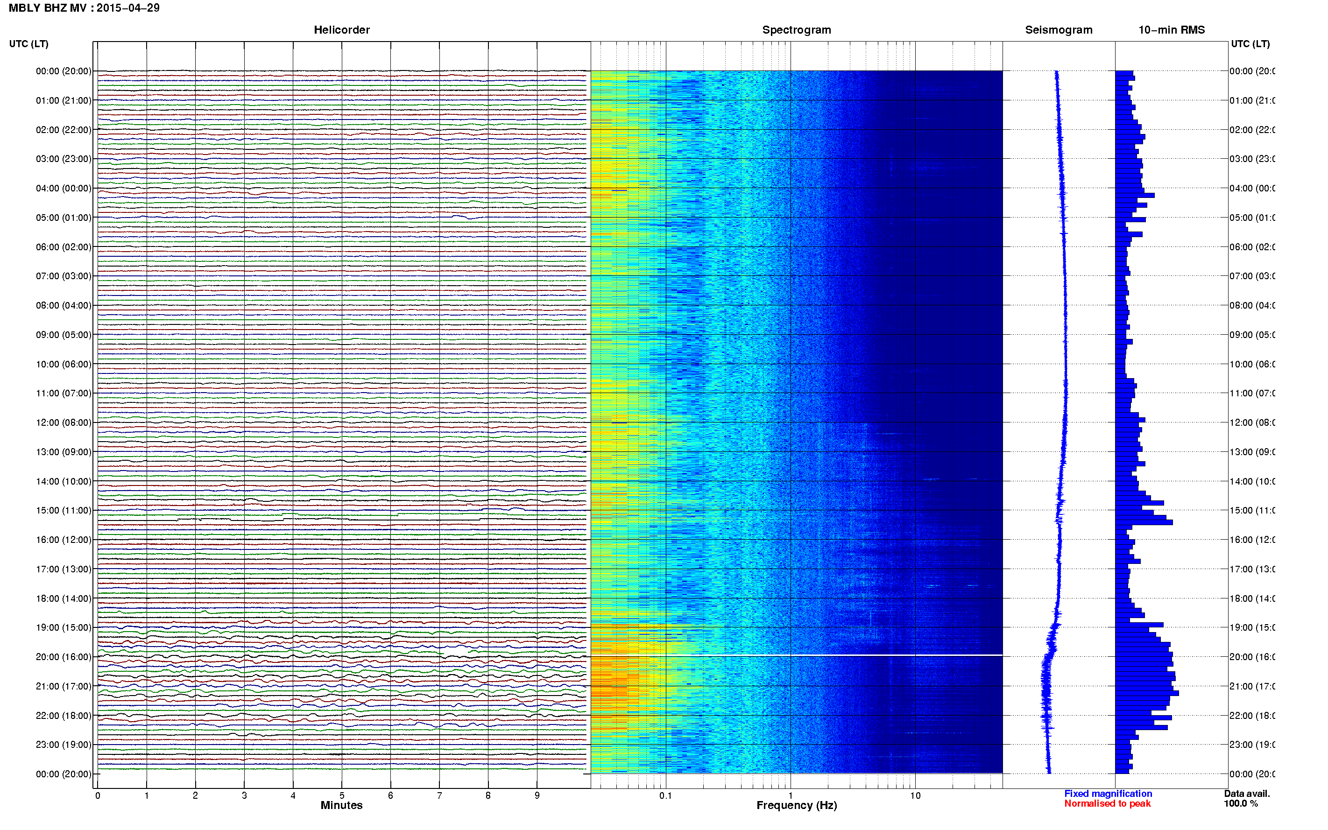Click the '10' frequency tick label
Image resolution: width=1328 pixels, height=830 pixels.
point(915,795)
